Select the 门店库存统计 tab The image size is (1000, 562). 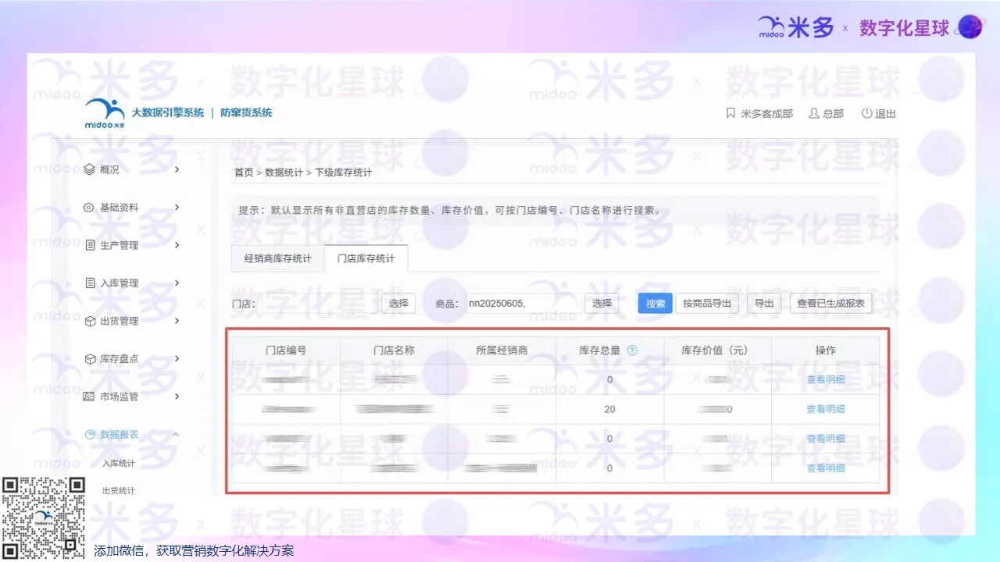366,259
